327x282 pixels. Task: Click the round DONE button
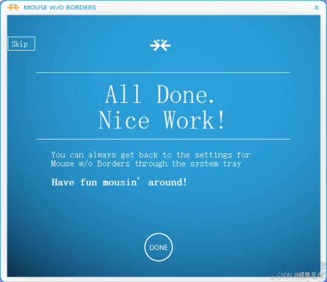click(x=158, y=247)
